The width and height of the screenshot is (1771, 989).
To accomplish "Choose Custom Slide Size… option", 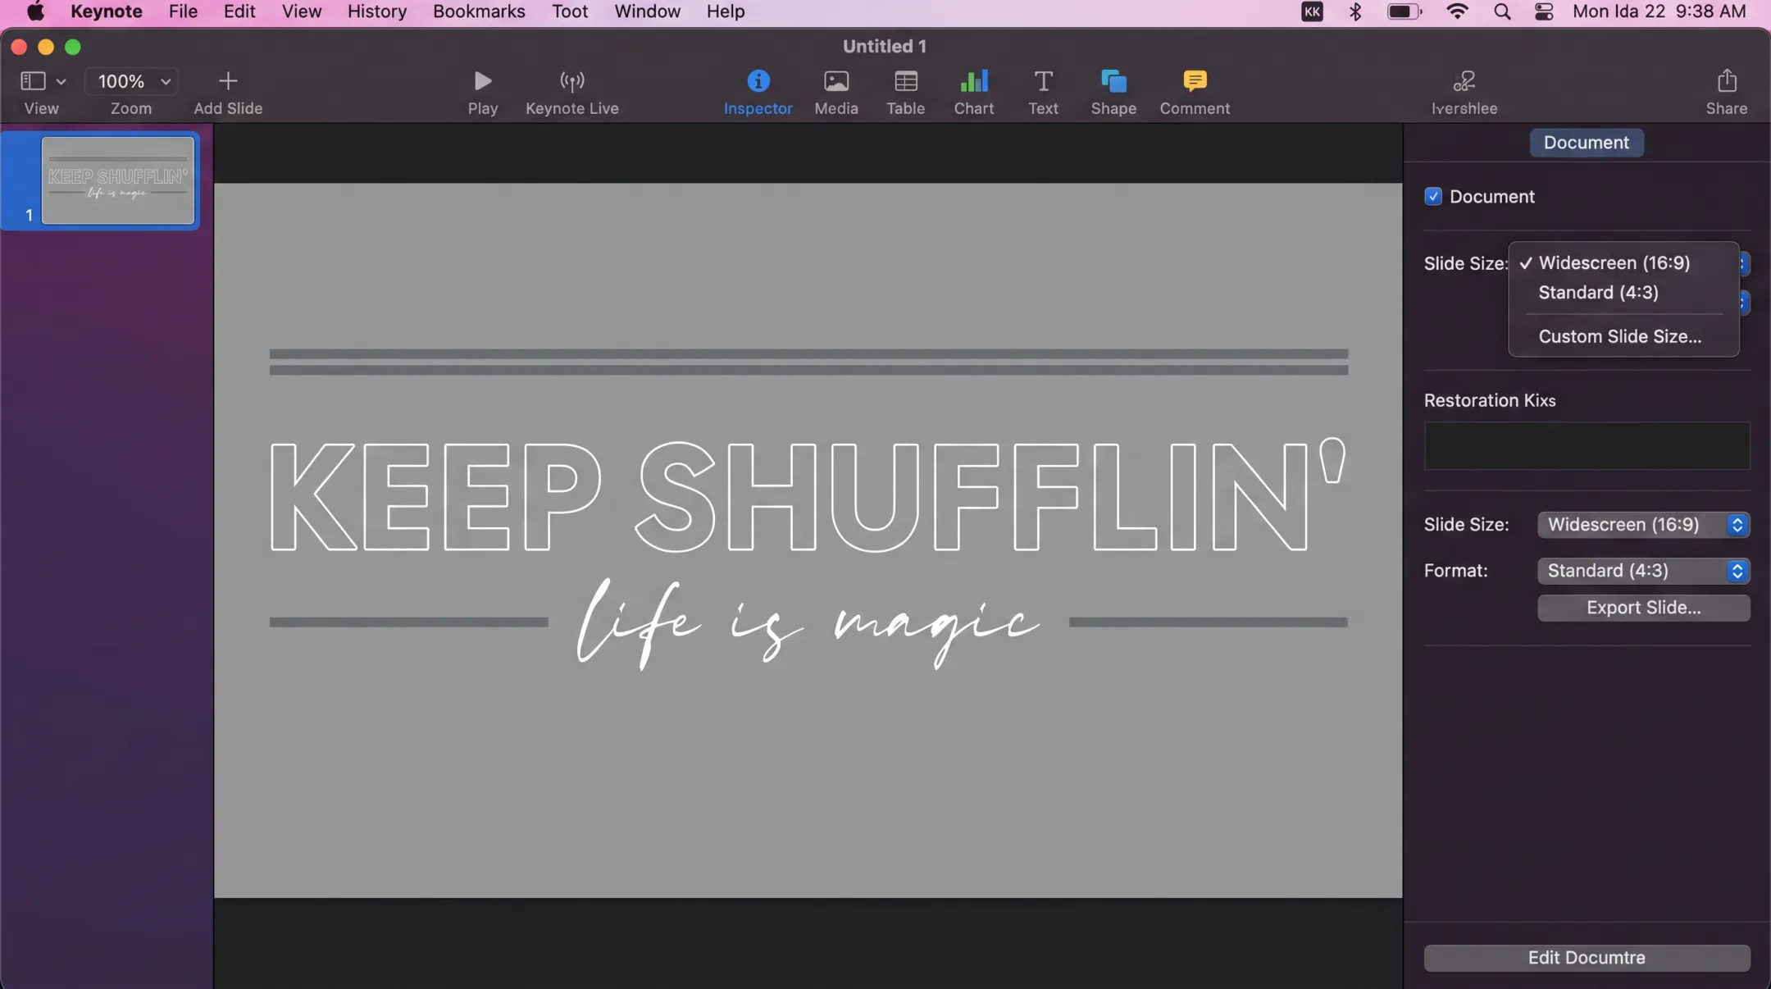I will click(1623, 337).
